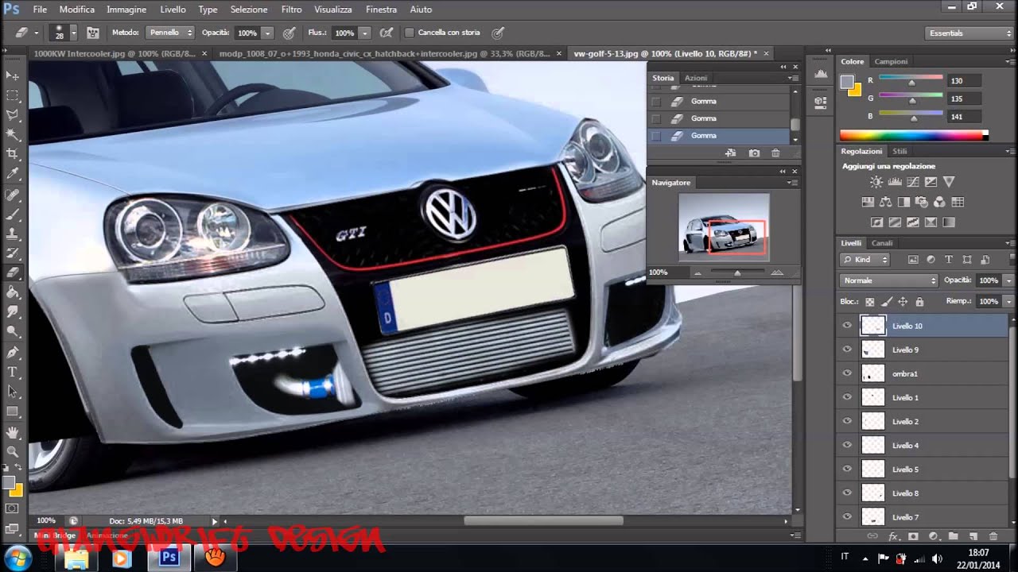Select the Brush tool in toolbox

click(13, 214)
